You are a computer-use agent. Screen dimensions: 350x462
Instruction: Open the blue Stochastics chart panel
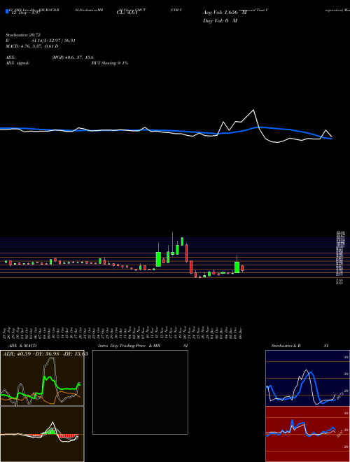tap(307, 378)
